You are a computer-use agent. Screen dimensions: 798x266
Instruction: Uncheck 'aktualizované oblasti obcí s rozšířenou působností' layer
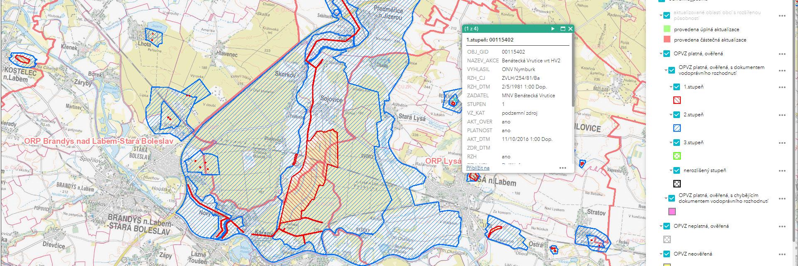667,15
